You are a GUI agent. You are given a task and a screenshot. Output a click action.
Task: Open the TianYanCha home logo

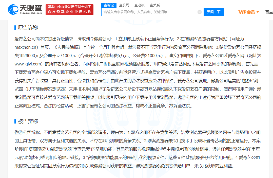pyautogui.click(x=25, y=10)
